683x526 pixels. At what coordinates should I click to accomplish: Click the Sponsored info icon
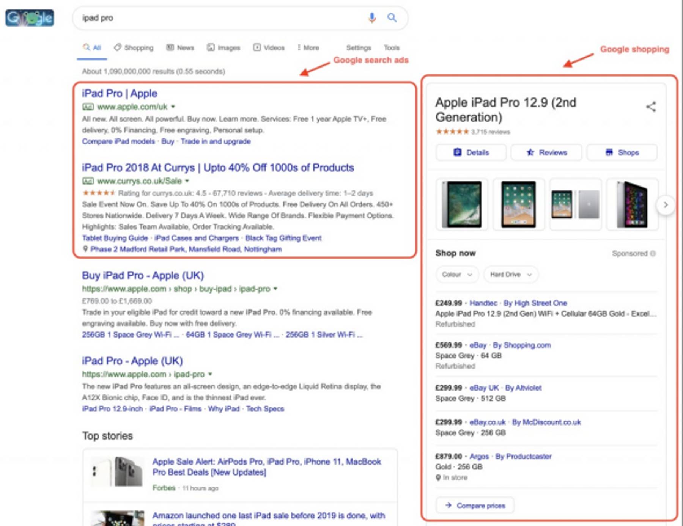(x=653, y=253)
